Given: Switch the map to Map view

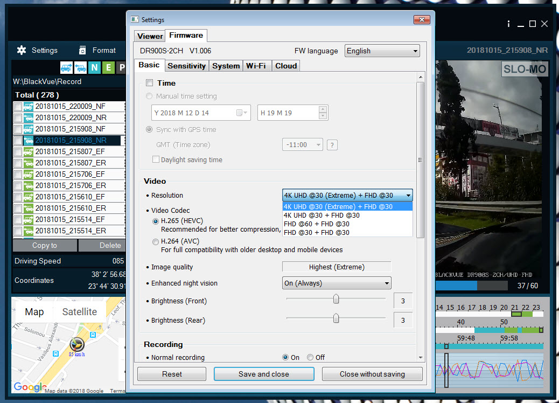Looking at the screenshot, I should click(34, 312).
